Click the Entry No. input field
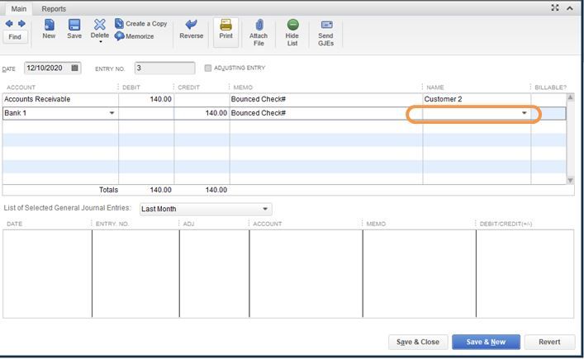This screenshot has width=584, height=359. coord(164,68)
